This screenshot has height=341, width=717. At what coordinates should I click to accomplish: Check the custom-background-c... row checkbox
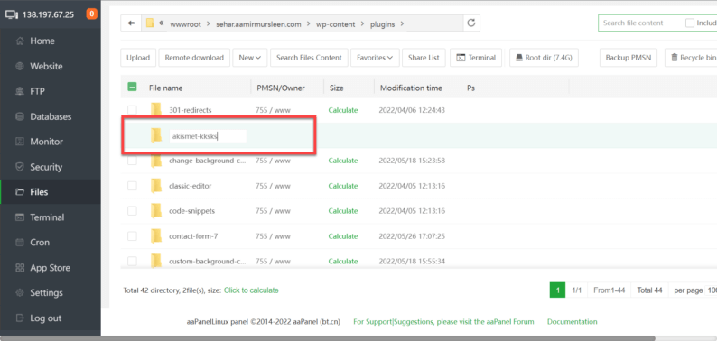[x=132, y=261]
